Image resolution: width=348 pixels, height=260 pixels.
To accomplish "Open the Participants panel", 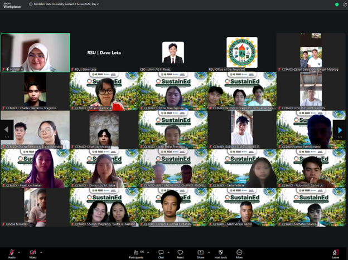I will (x=136, y=252).
